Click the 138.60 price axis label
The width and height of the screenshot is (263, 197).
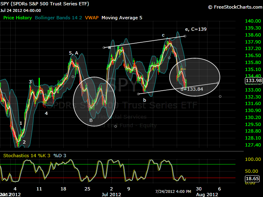pyautogui.click(x=253, y=35)
